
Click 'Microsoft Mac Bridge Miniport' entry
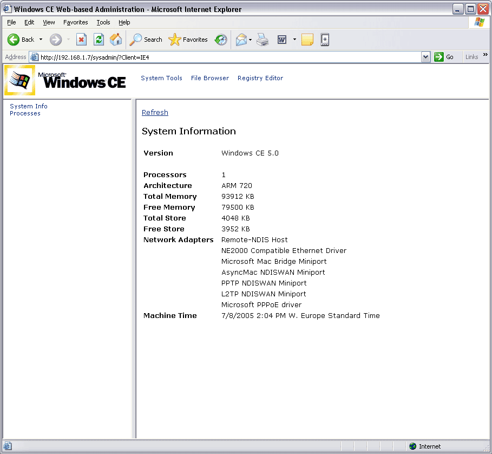pos(274,262)
